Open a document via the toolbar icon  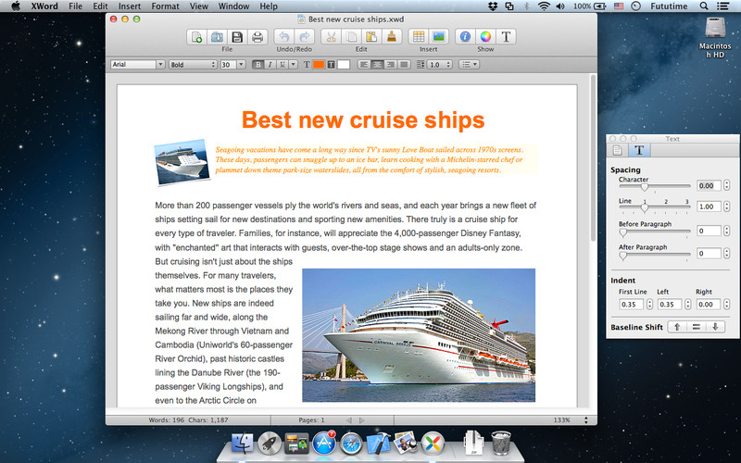pyautogui.click(x=217, y=37)
